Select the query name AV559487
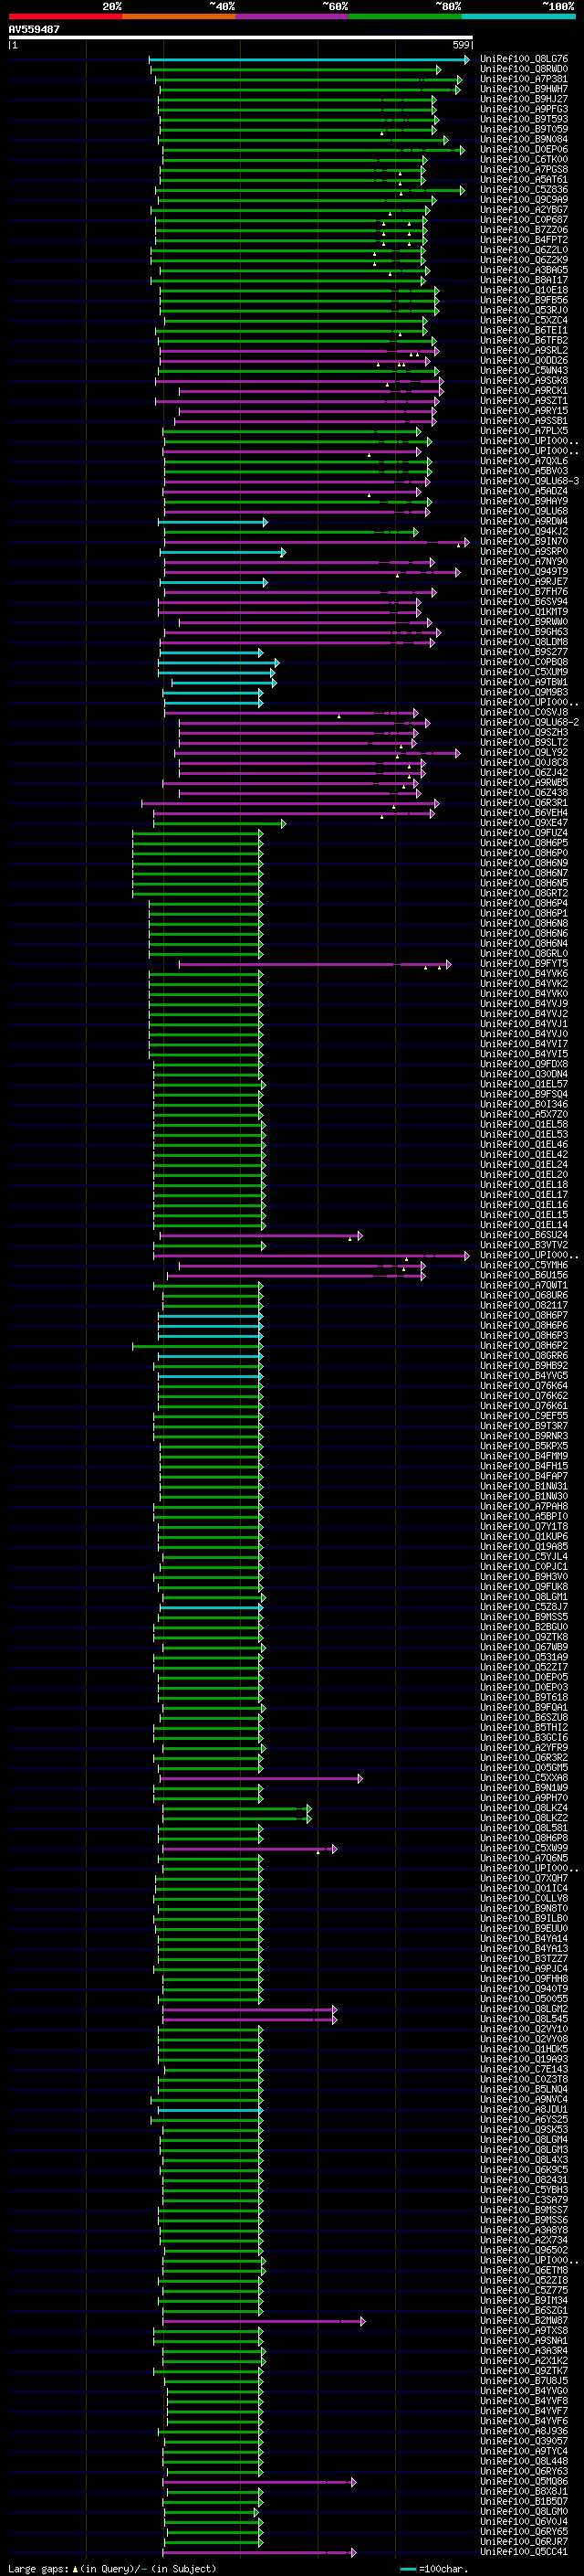The width and height of the screenshot is (584, 2576). pyautogui.click(x=34, y=29)
